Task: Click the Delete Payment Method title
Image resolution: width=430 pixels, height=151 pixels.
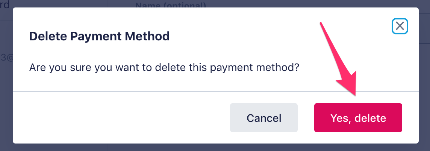Action: coord(99,36)
